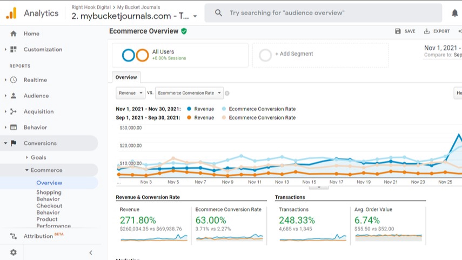Open the Ecommerce Conversion Rate metric dropdown
This screenshot has width=462, height=260.
point(190,93)
